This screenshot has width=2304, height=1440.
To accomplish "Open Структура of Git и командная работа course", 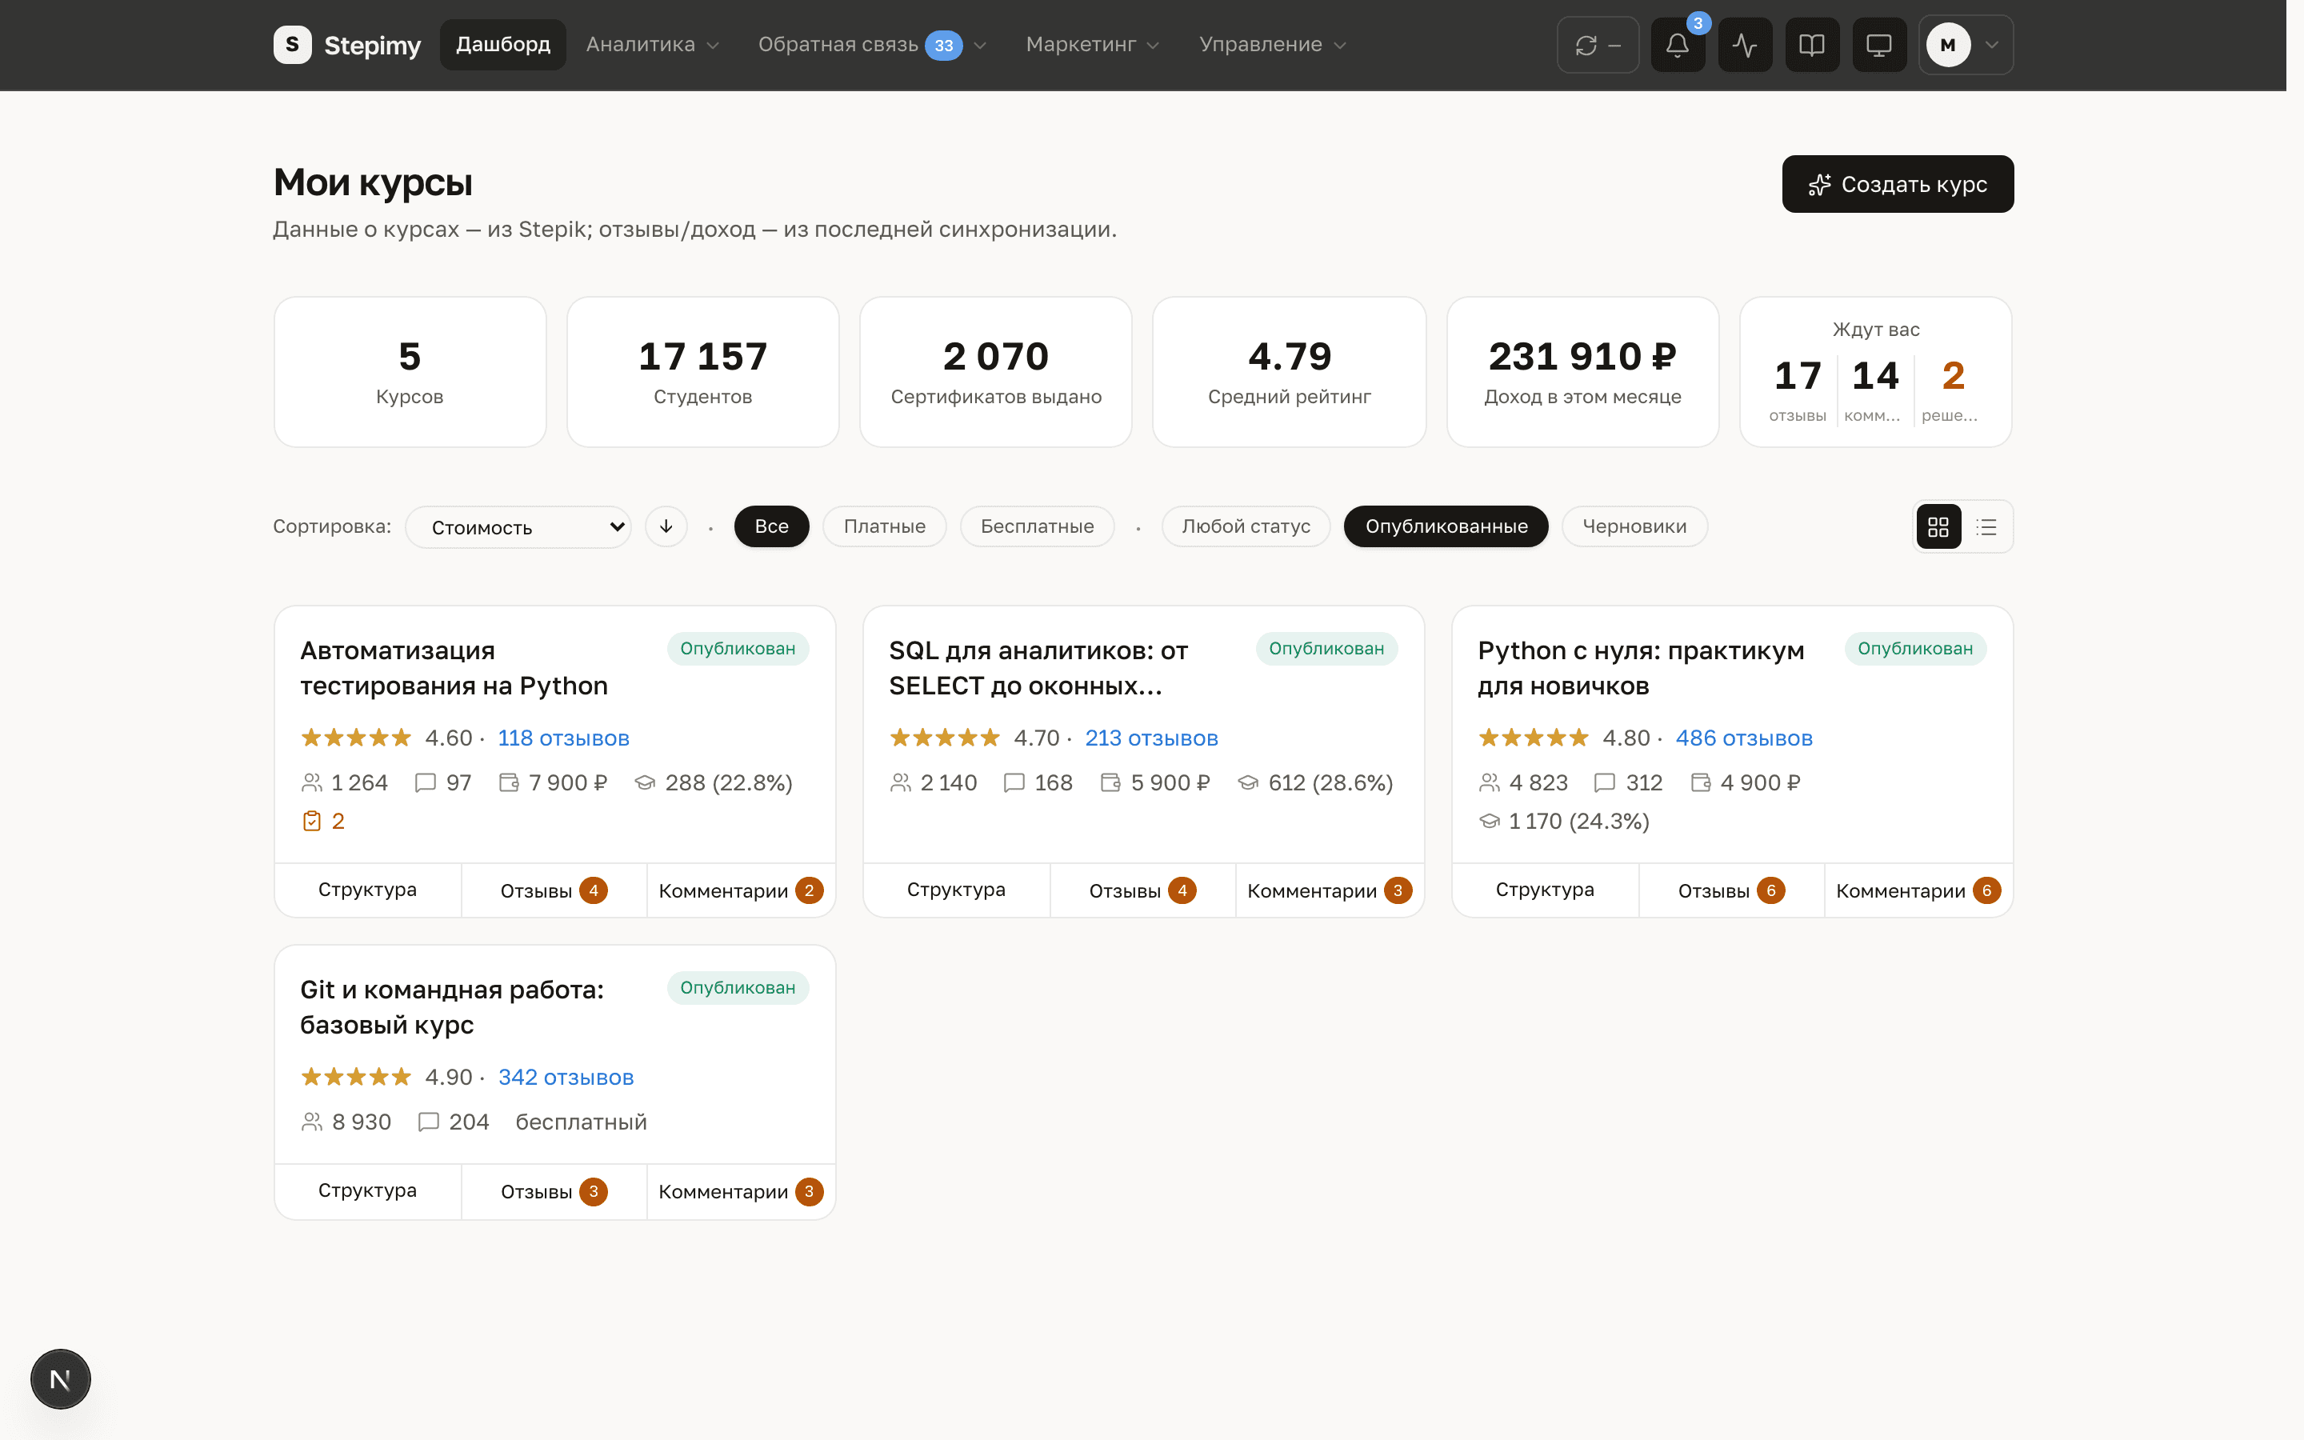I will tap(367, 1190).
